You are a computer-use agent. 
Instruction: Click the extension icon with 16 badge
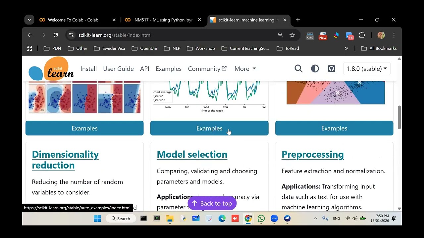click(349, 36)
